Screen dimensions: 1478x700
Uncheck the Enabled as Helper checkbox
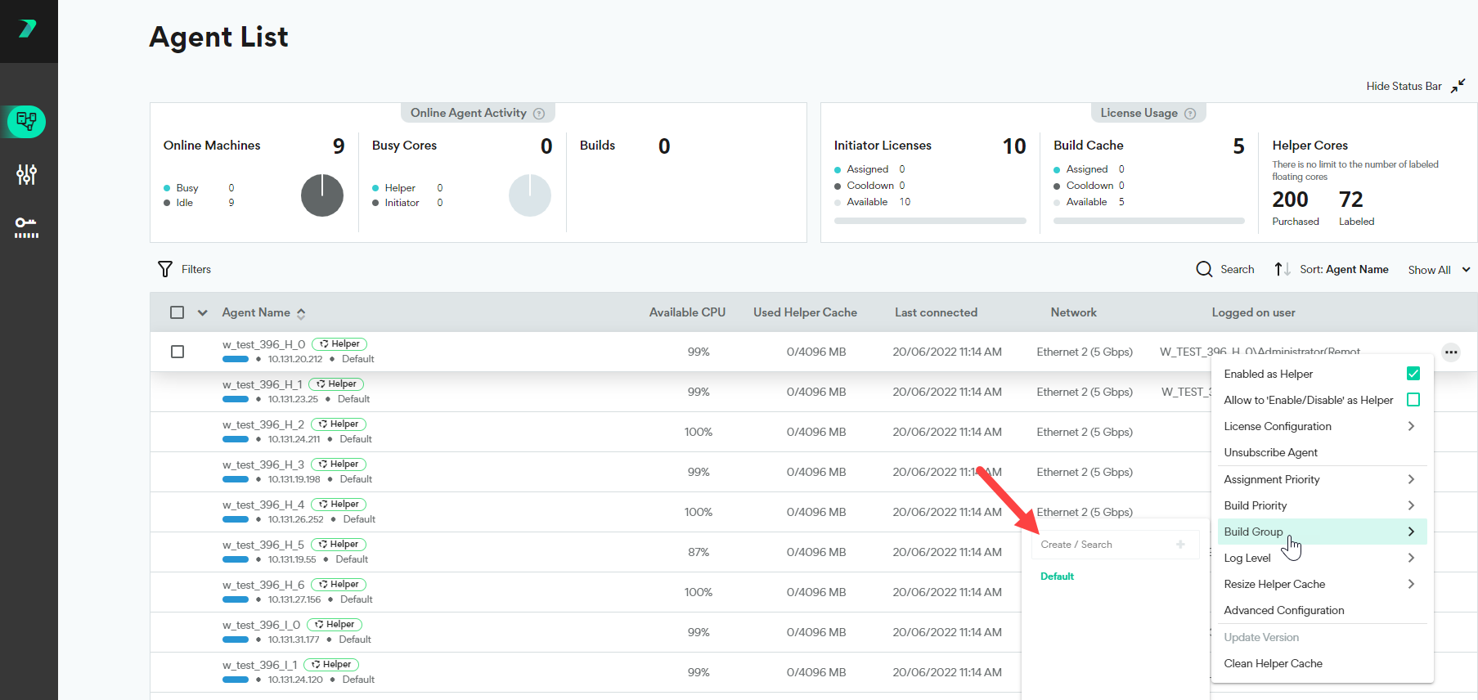point(1413,374)
